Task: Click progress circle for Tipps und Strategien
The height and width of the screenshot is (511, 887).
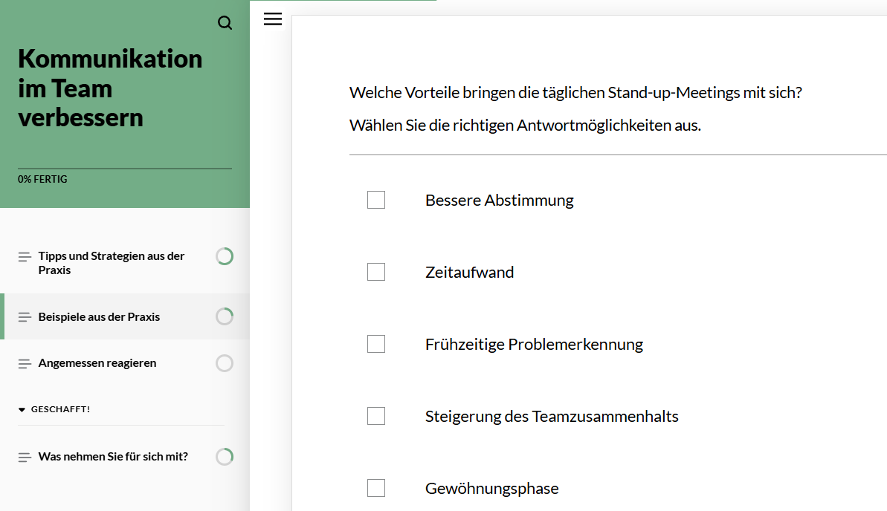Action: point(225,257)
